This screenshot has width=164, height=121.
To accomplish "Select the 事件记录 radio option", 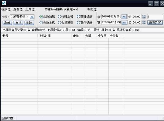I will tap(84, 23).
